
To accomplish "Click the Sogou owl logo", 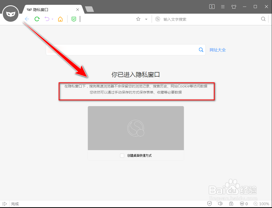I will click(x=11, y=14).
